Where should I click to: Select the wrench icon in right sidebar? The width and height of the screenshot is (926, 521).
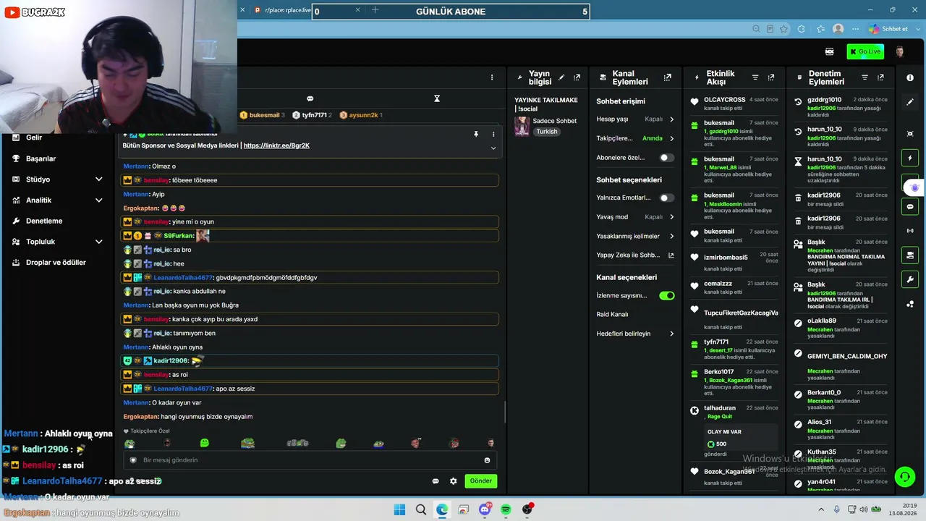pyautogui.click(x=910, y=279)
